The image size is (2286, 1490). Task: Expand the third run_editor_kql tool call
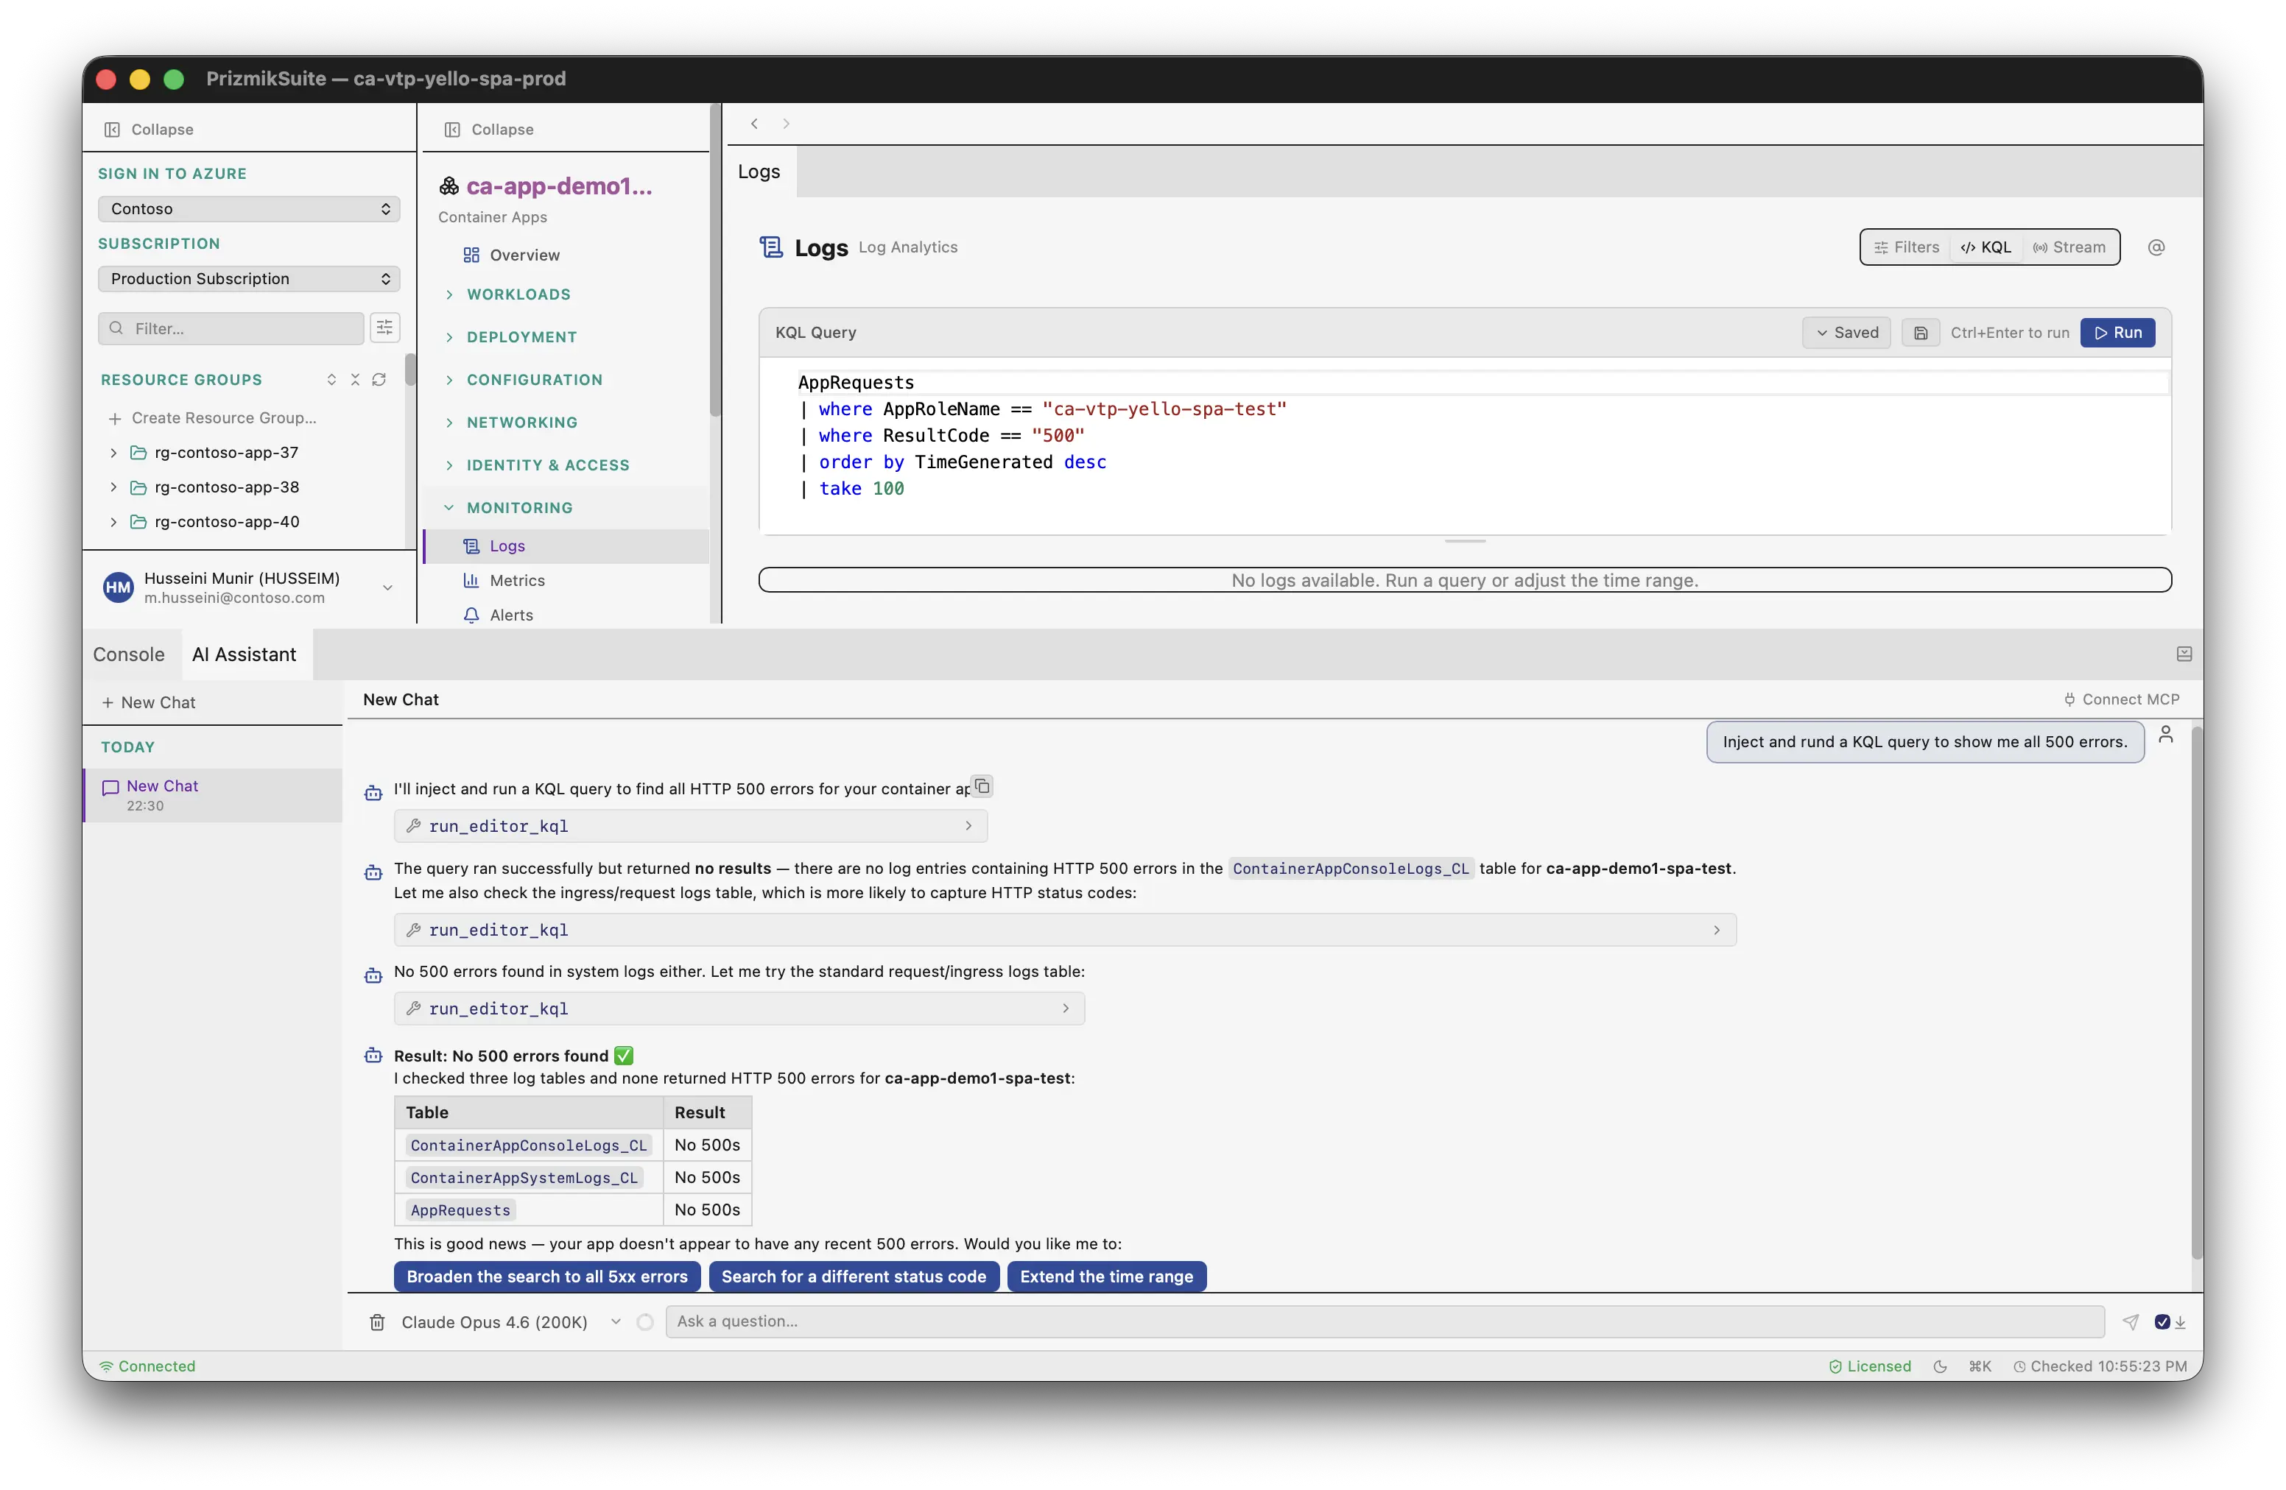point(739,1008)
